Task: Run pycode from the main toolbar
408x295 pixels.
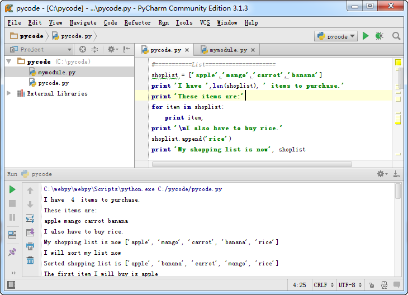Action: pos(366,36)
